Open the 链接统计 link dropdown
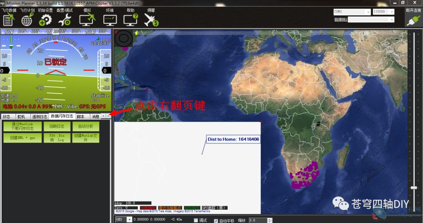 click(x=371, y=20)
